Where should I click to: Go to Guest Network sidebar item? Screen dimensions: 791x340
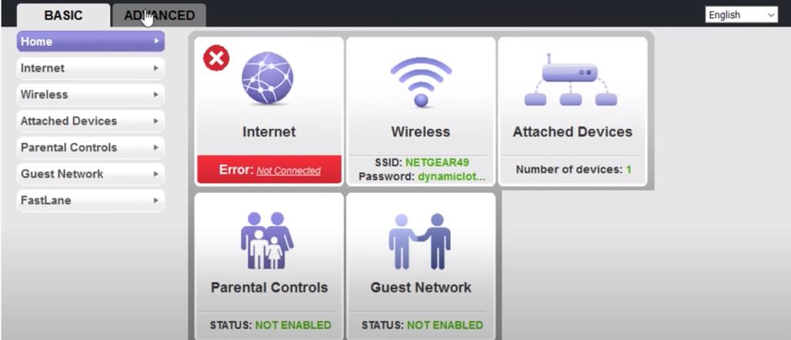point(91,173)
